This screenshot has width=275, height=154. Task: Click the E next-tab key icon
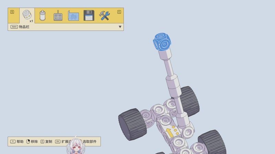119,12
